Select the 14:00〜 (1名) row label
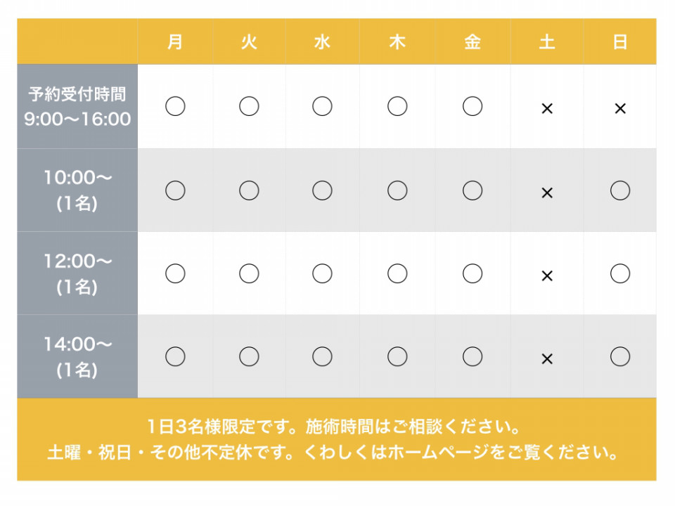The image size is (675, 506). [77, 356]
